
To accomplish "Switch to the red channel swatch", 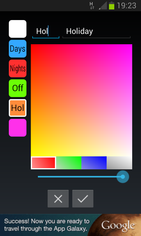I will (43, 163).
